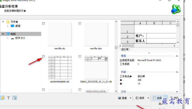Select the 软件 (D:) drive in tree
The width and height of the screenshot is (192, 109).
[20, 38]
